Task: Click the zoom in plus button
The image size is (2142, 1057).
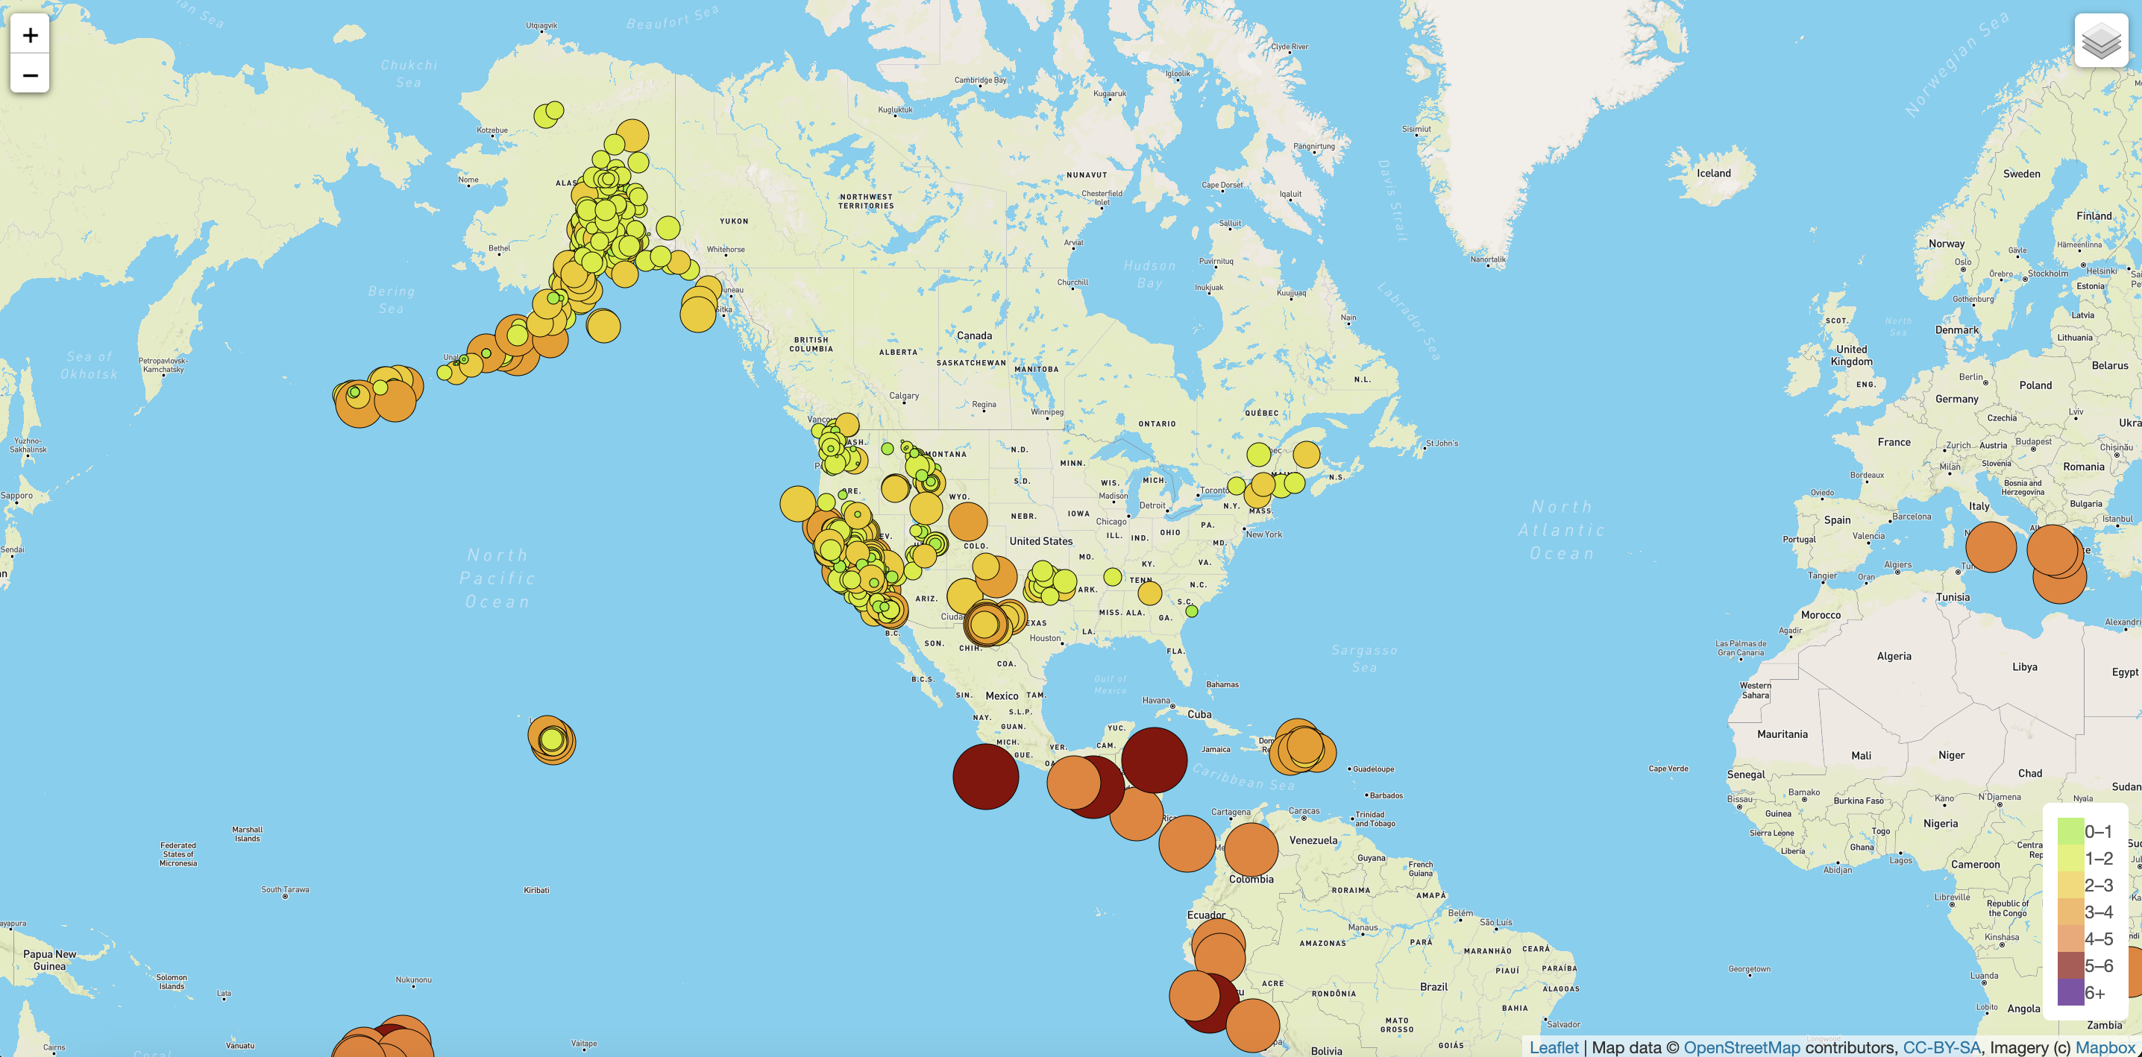Action: click(x=30, y=35)
